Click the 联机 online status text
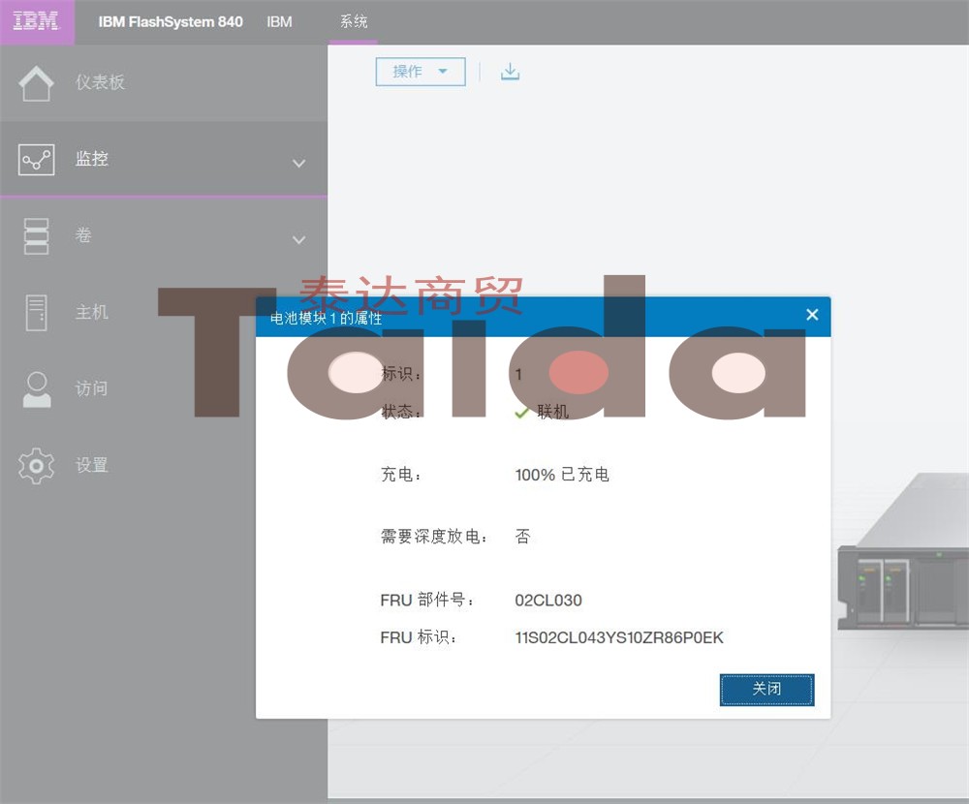Image resolution: width=969 pixels, height=804 pixels. coord(552,412)
